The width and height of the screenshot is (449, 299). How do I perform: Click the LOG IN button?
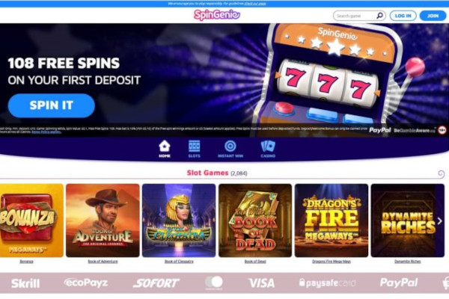(x=403, y=16)
